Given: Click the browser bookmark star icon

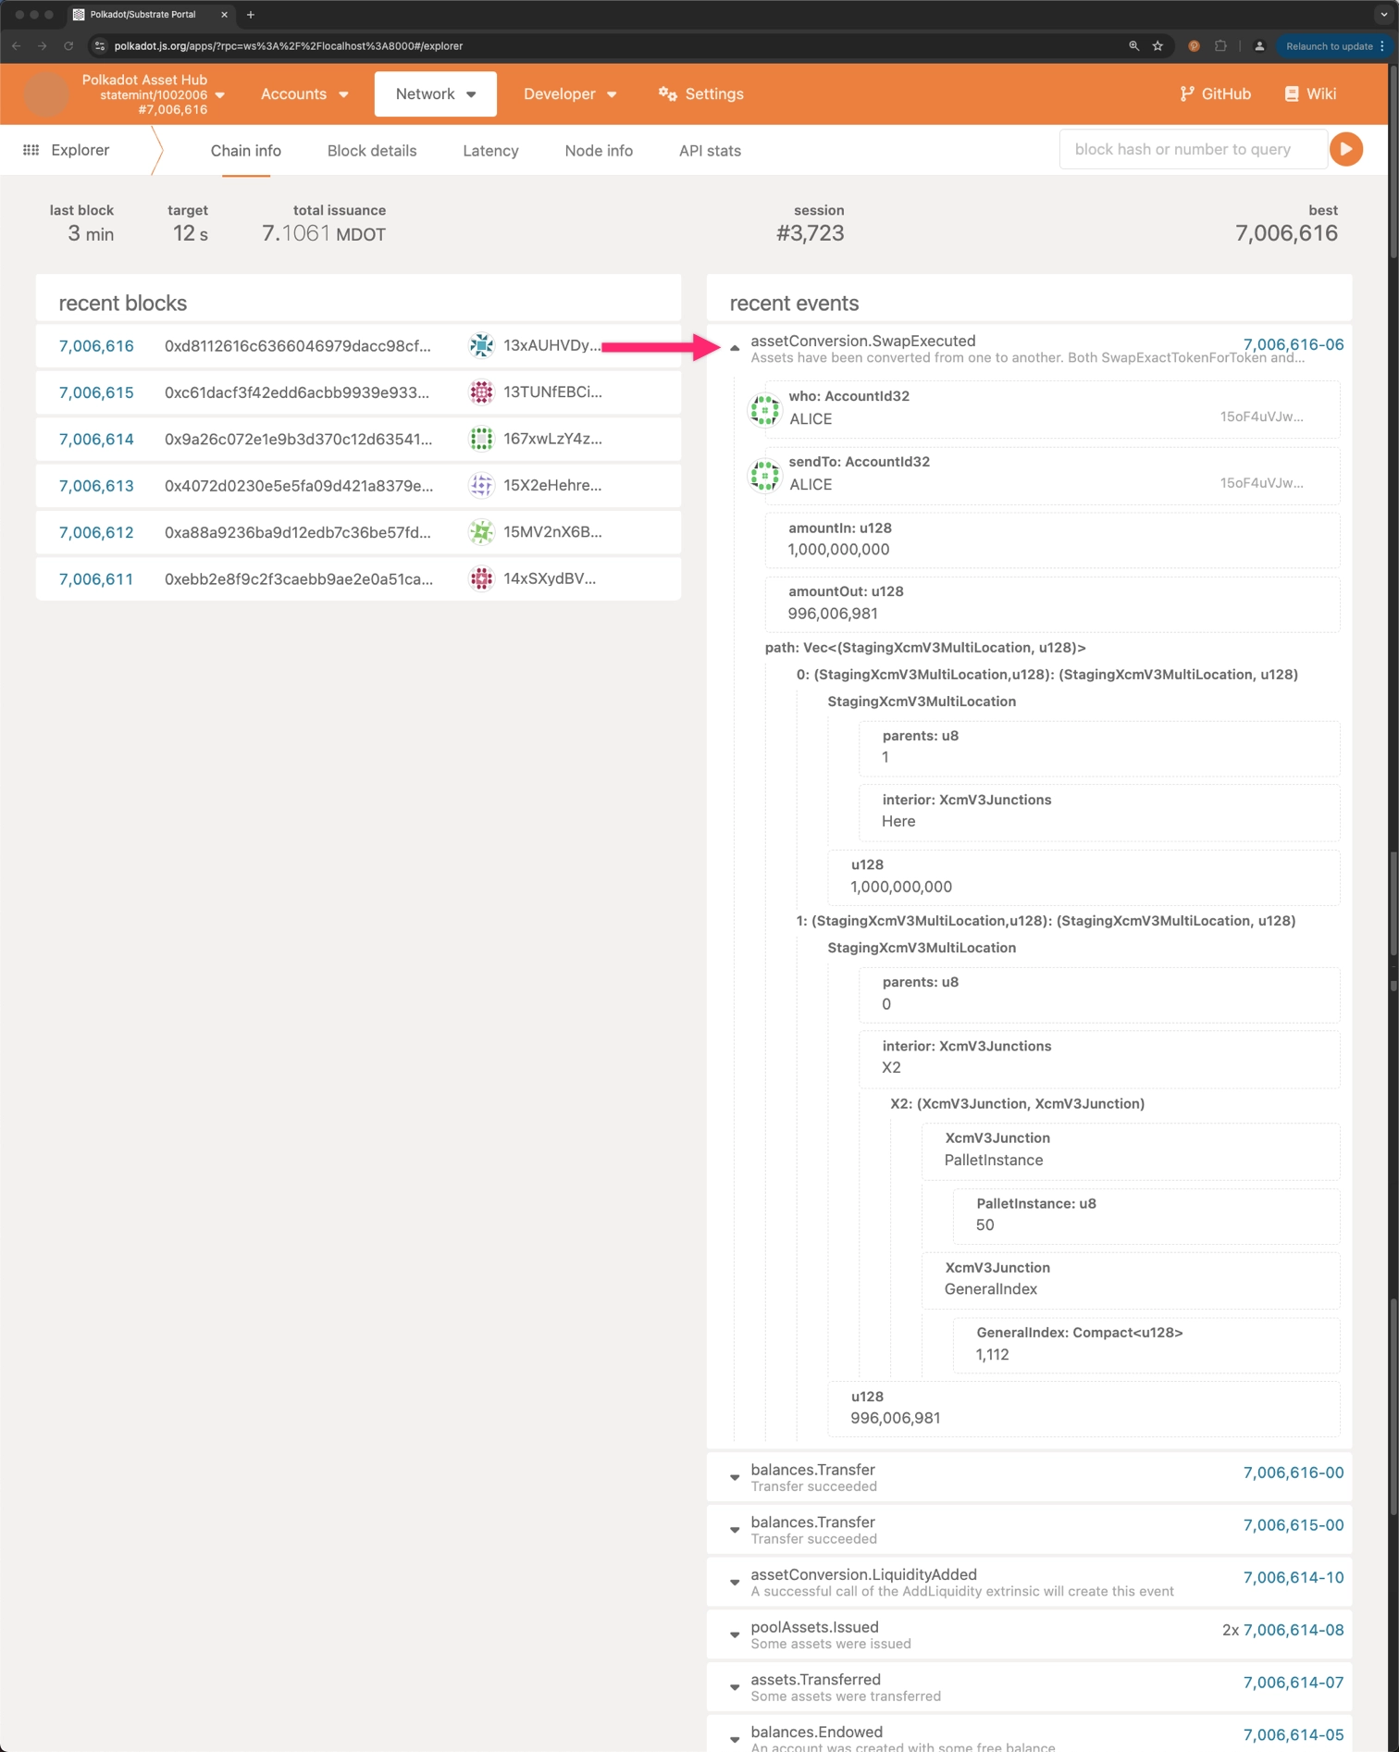Looking at the screenshot, I should coord(1158,45).
